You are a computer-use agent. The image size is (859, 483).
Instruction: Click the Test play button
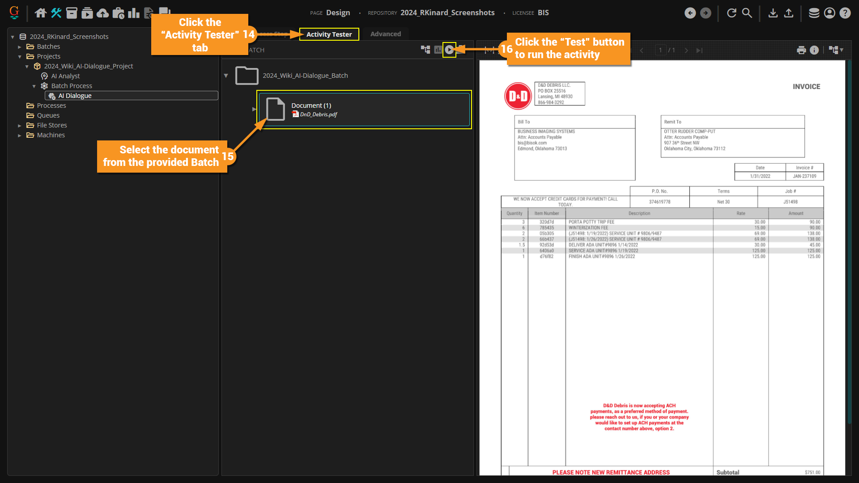pos(449,50)
